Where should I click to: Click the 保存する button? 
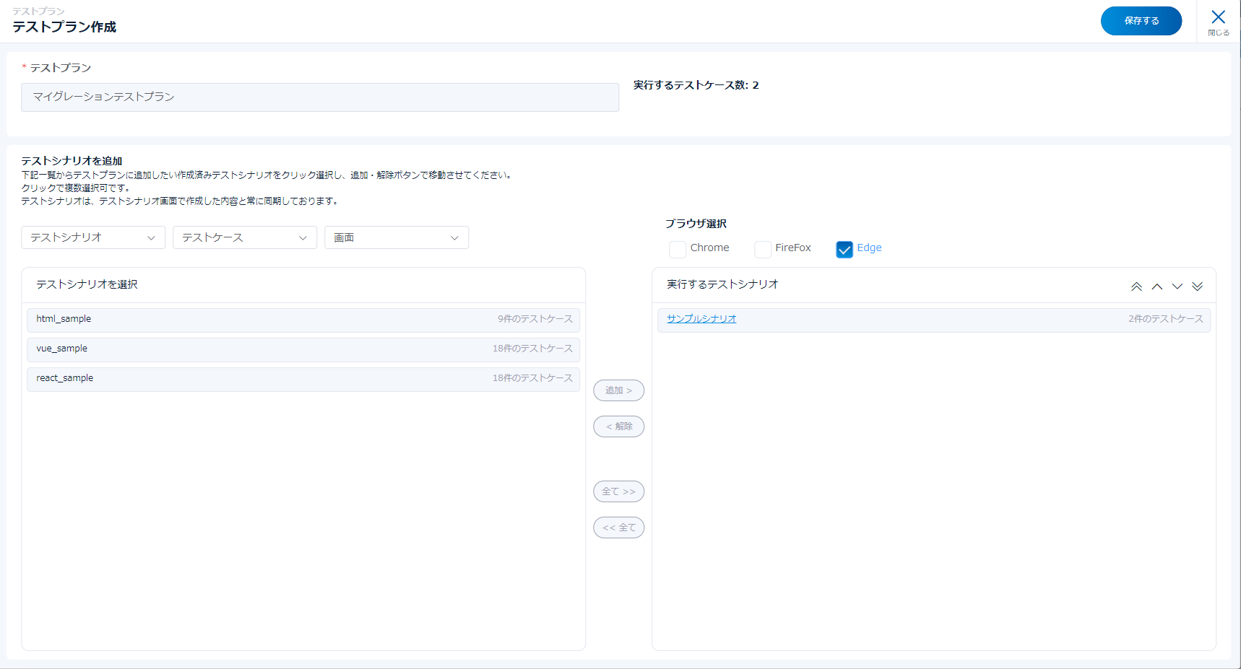point(1141,21)
